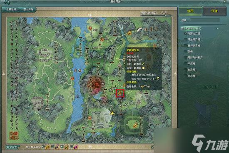Click the orange marker on the west shore of 洱海
The height and width of the screenshot is (153, 229).
click(x=72, y=78)
